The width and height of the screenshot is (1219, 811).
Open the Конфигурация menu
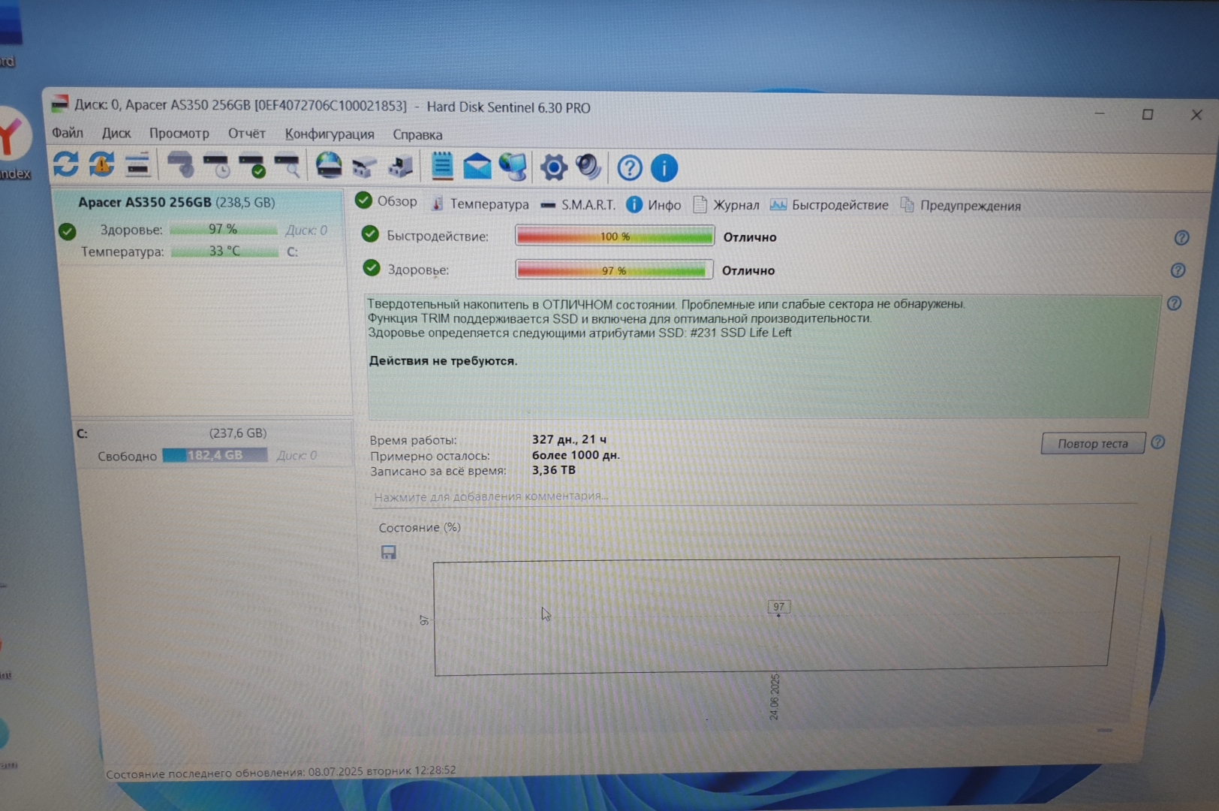pyautogui.click(x=330, y=134)
